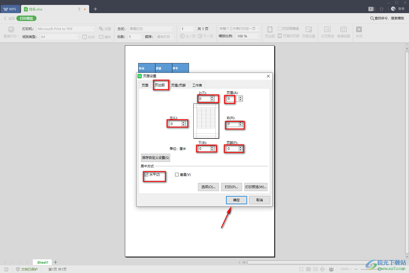The image size is (409, 273).
Task: Switch to normal view icon
Action: (x=344, y=29)
